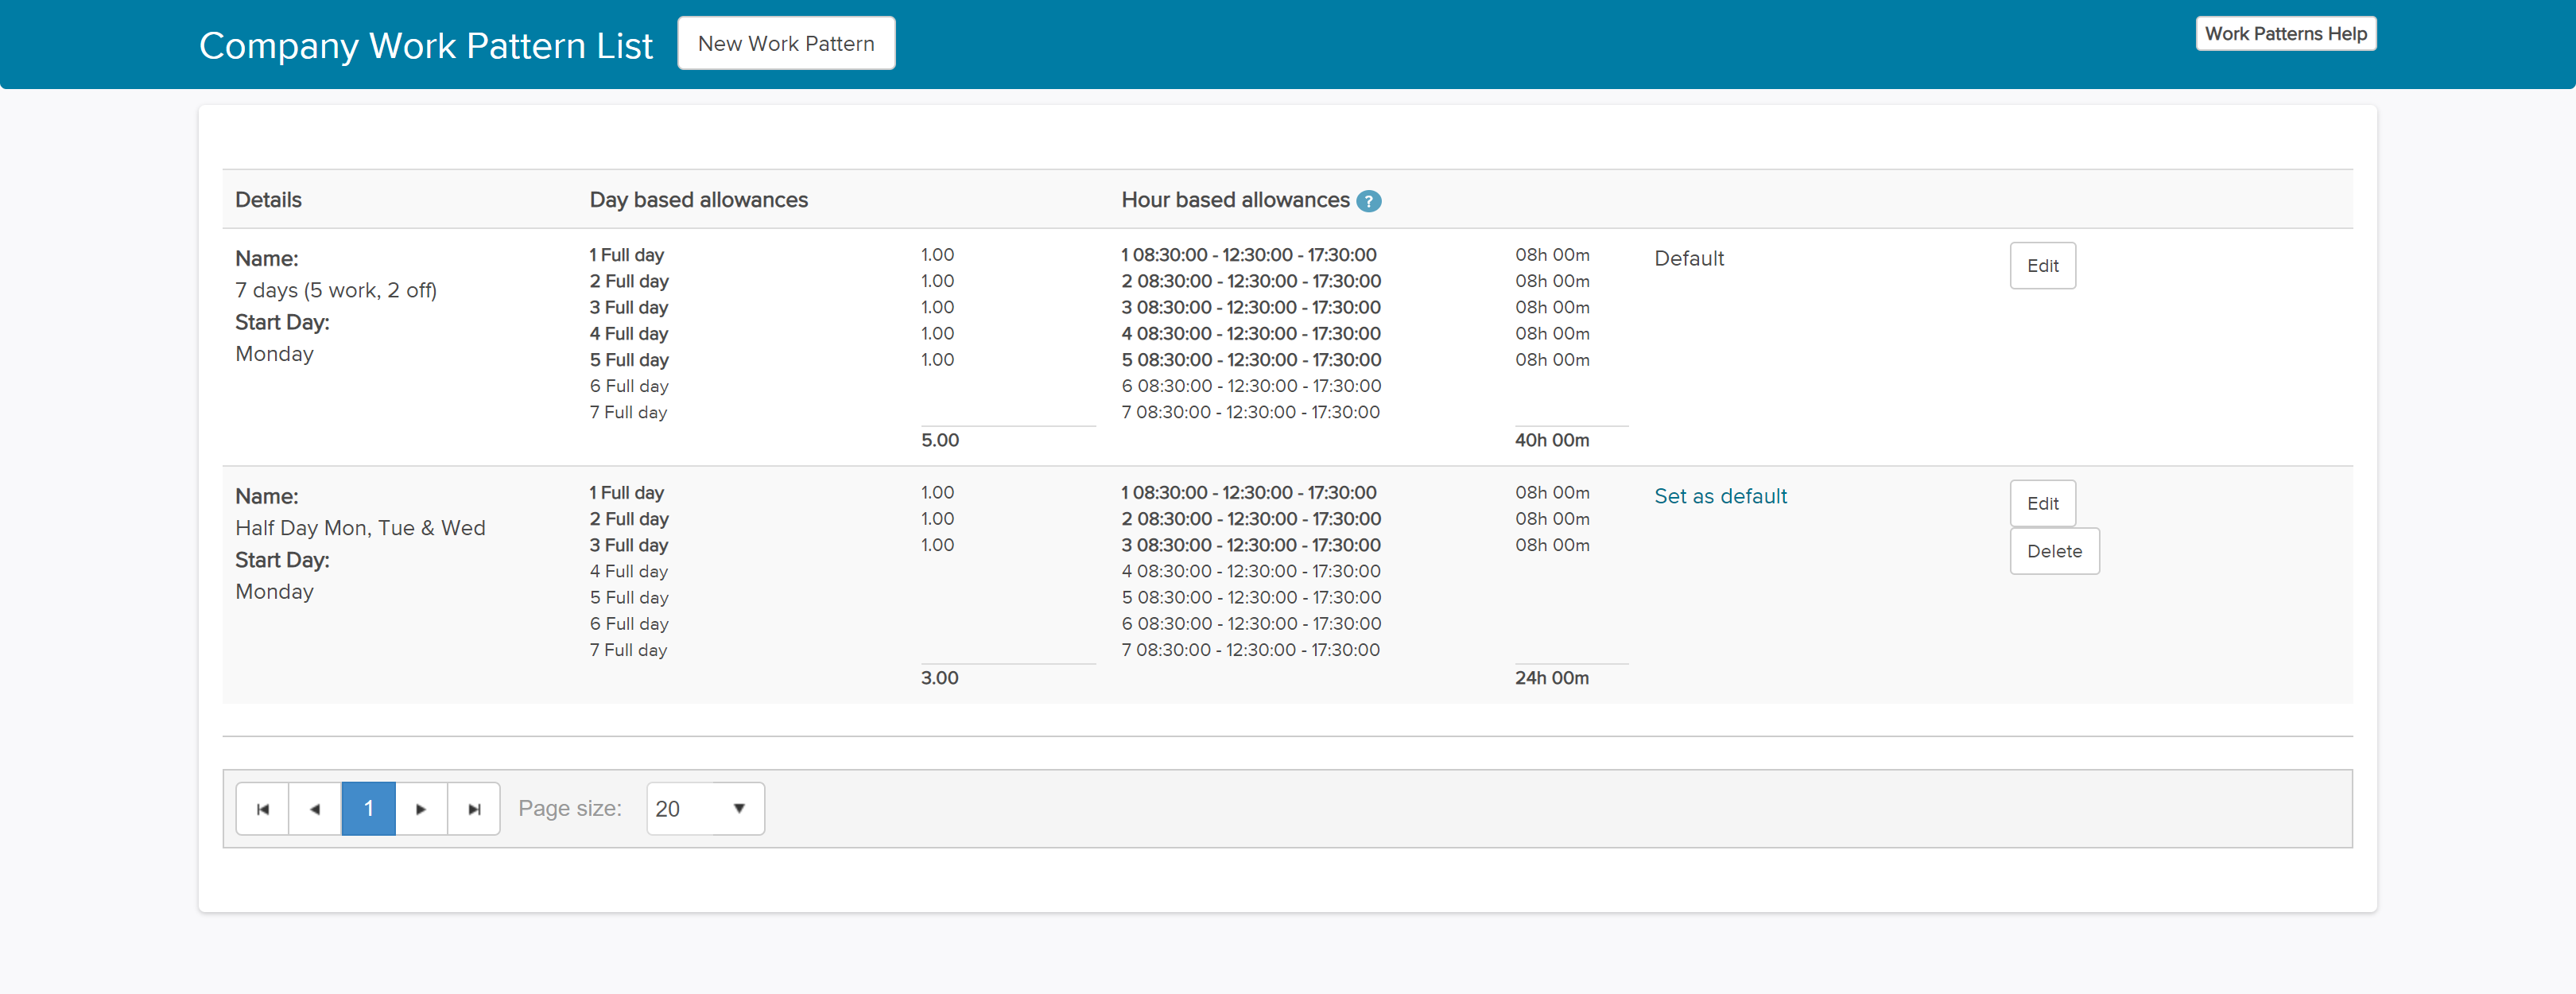The image size is (2576, 994).
Task: Click '6 Full day' in first pattern
Action: coord(628,386)
